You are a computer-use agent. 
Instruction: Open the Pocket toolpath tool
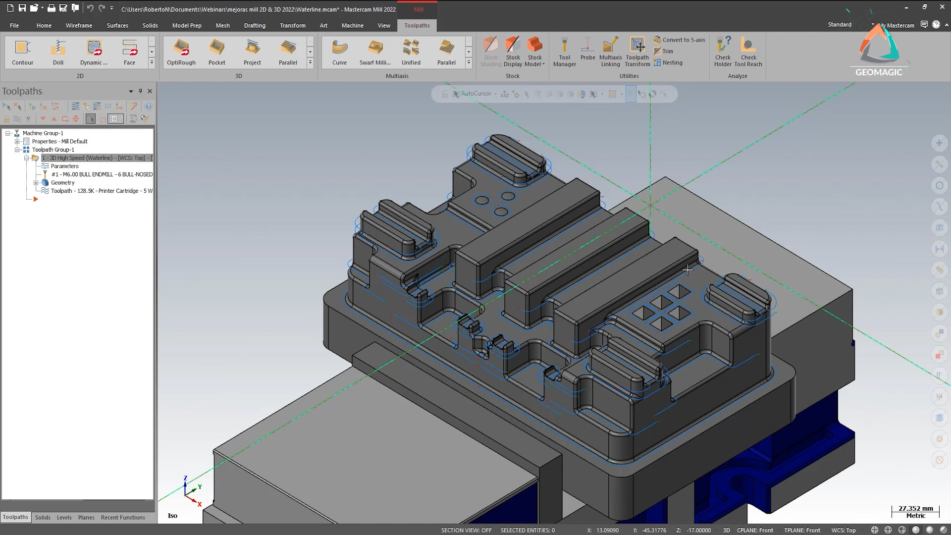pyautogui.click(x=217, y=52)
